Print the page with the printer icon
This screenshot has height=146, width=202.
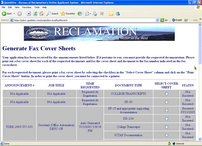coord(95,13)
